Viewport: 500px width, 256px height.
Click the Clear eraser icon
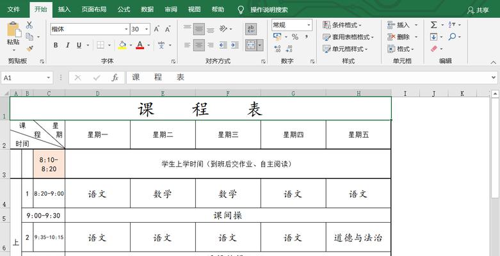[434, 49]
